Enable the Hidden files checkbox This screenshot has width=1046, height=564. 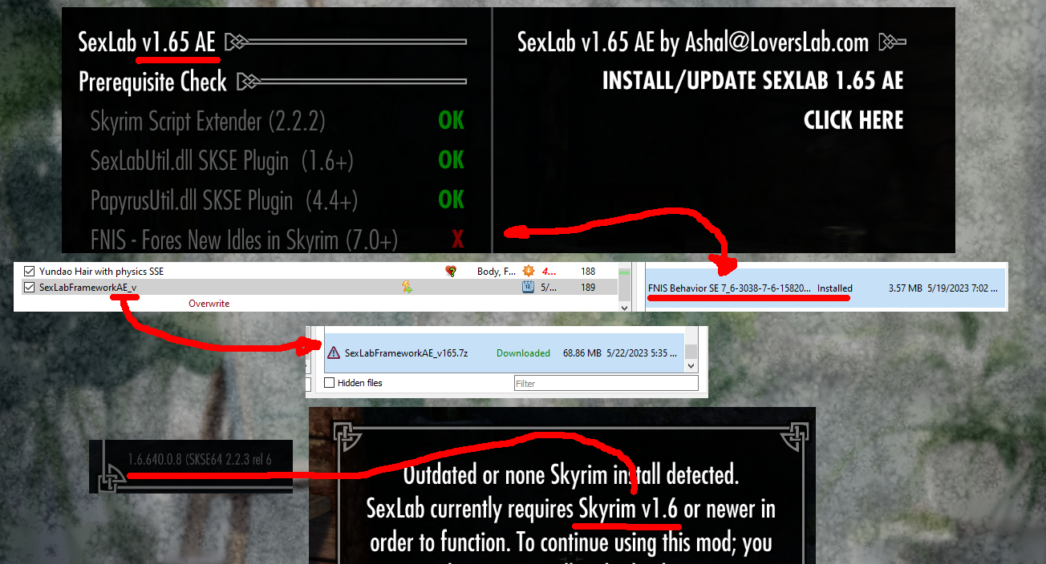(x=328, y=382)
